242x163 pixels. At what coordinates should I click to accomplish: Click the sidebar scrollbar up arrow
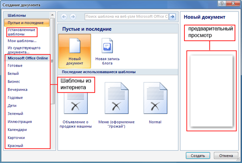[52, 15]
